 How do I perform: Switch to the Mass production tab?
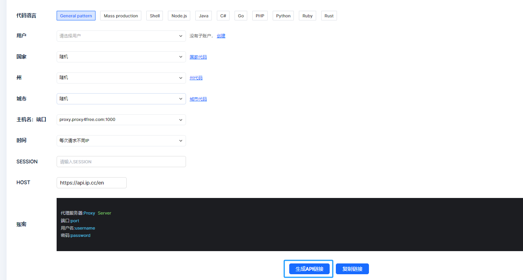[121, 16]
